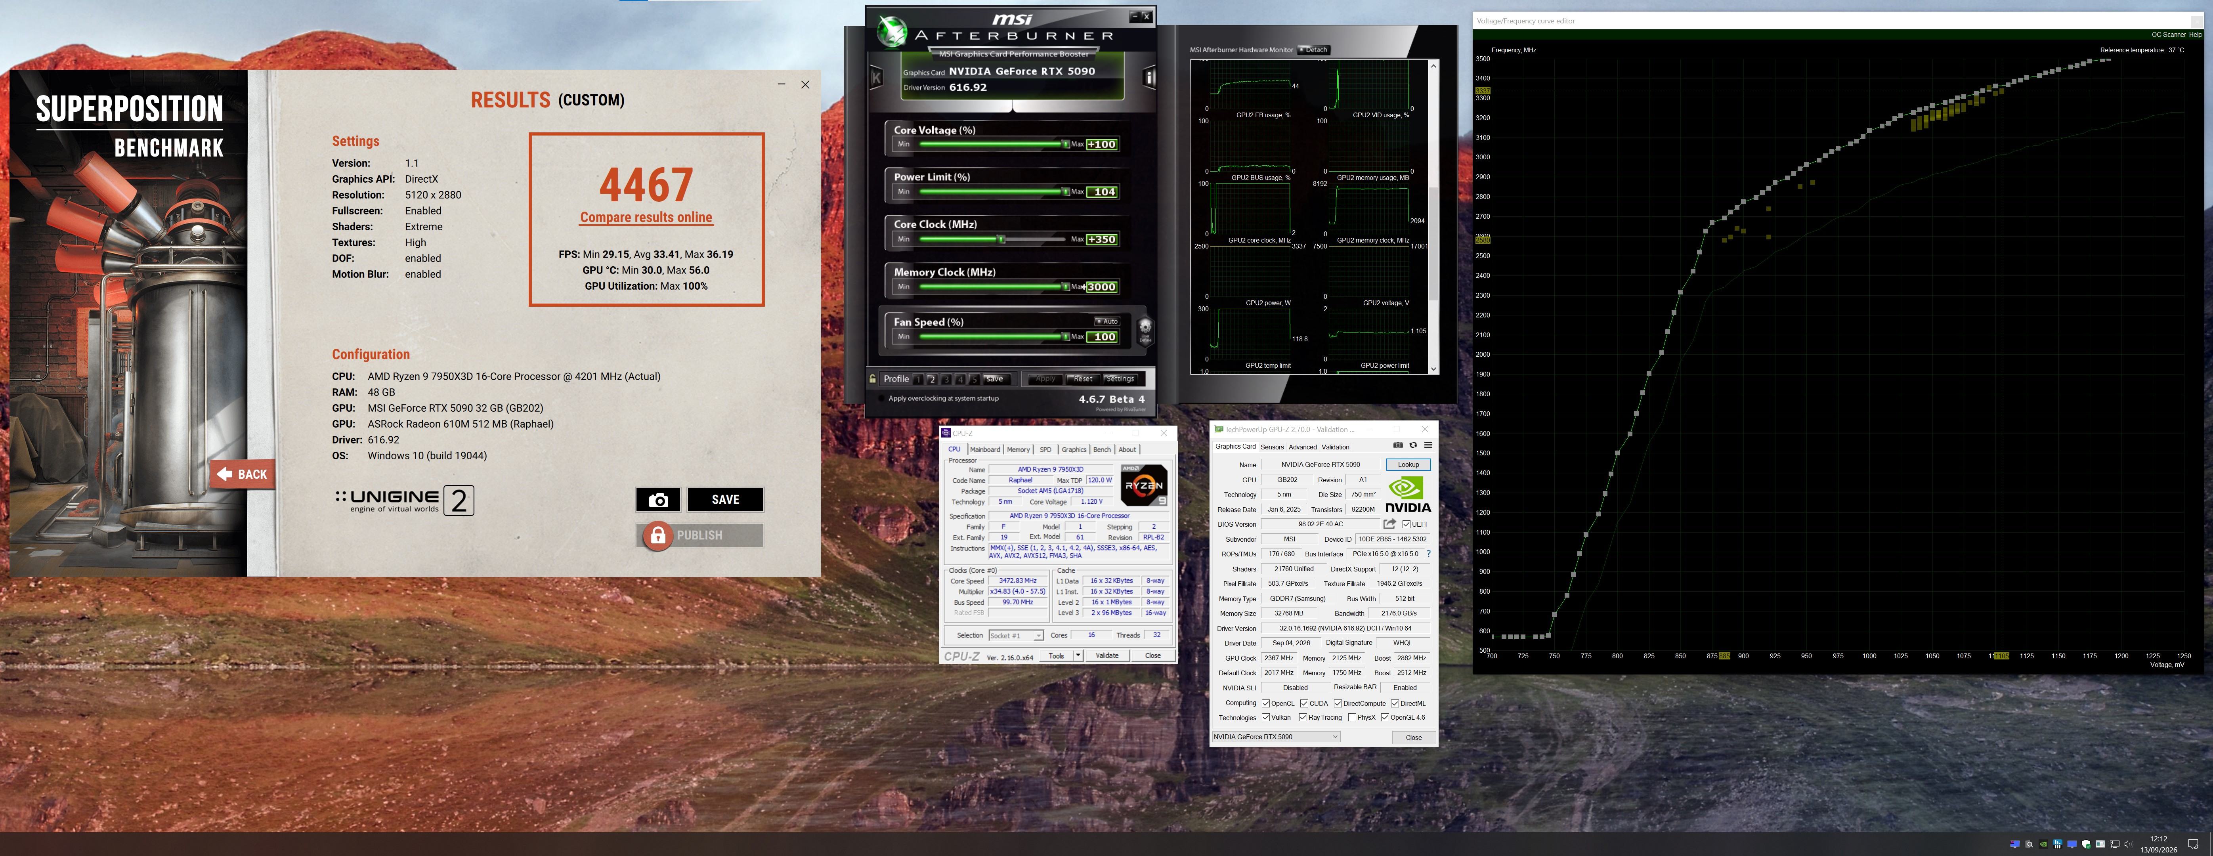This screenshot has width=2213, height=856.
Task: Open the SPD tab in CPU-Z
Action: point(1045,449)
